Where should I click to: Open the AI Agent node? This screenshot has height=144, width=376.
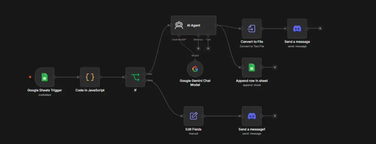point(194,26)
